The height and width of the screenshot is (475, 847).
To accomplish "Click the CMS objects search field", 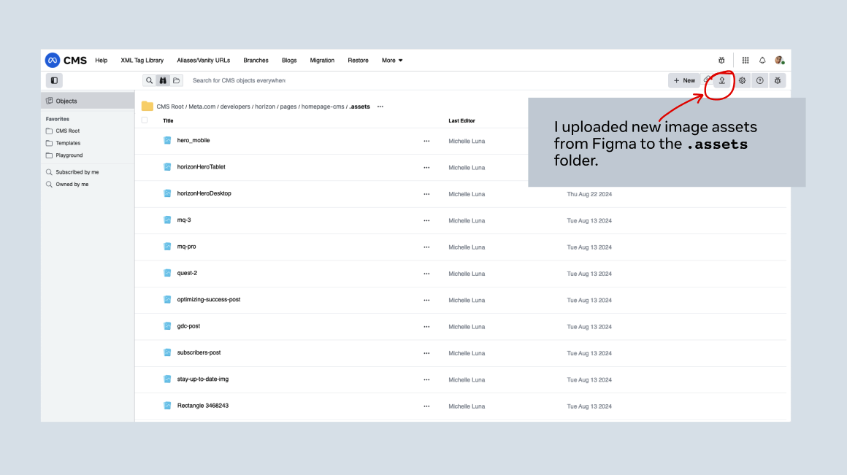I will pos(292,80).
